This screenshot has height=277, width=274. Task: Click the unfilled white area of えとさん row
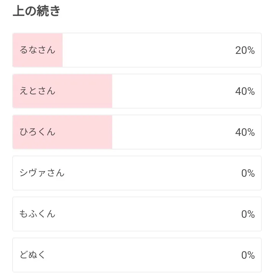(x=171, y=91)
